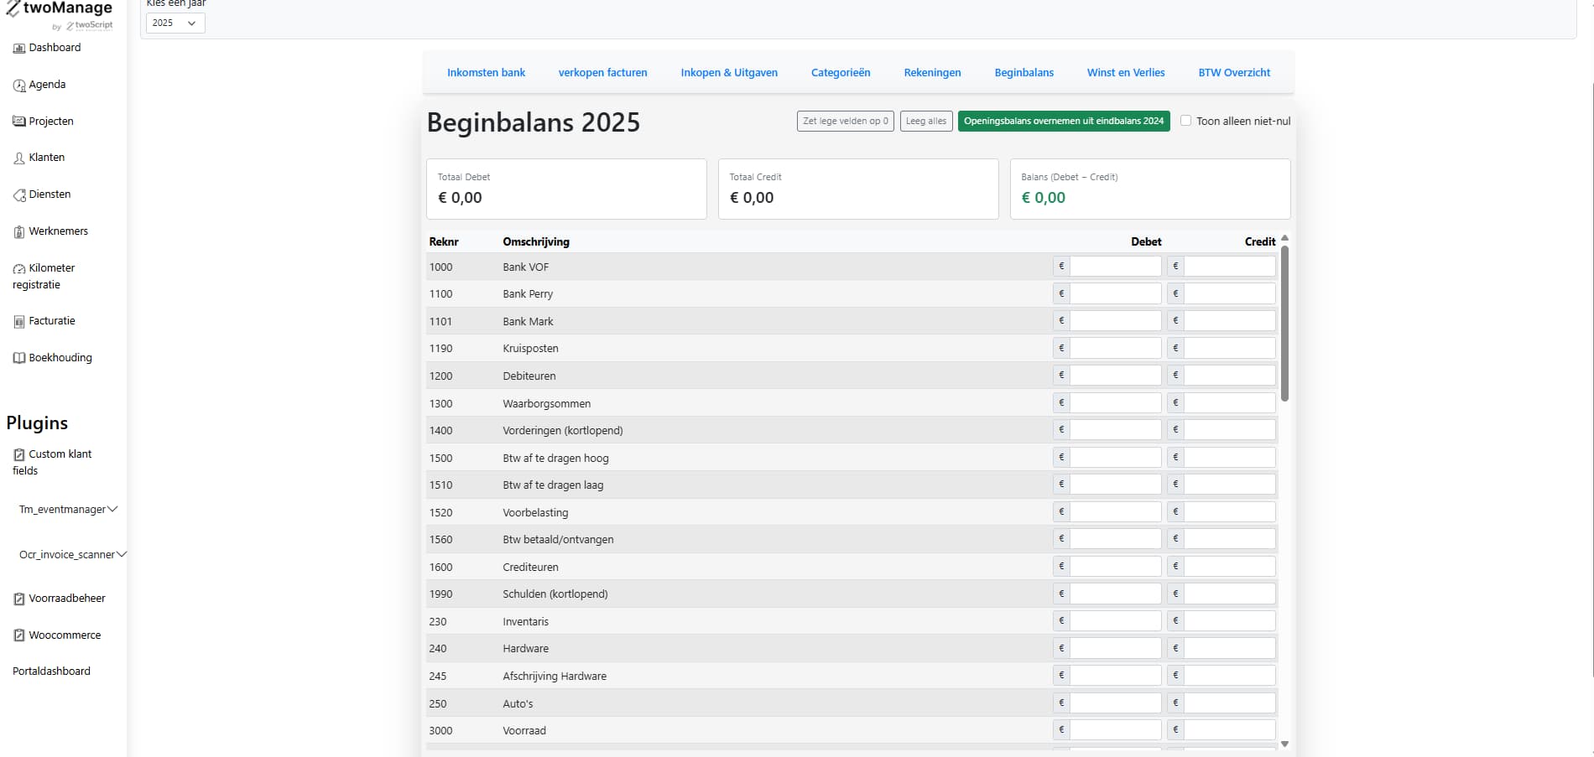Click 'Openingsbalans overnemen uit eindbalans 2024' button
This screenshot has width=1594, height=757.
1063,122
